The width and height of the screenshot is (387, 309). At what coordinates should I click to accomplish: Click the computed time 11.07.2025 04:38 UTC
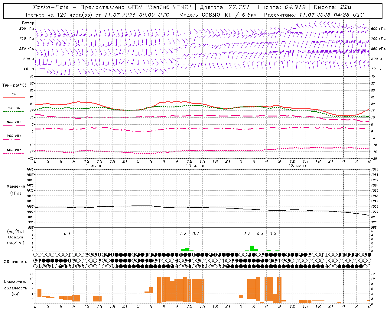pos(331,15)
